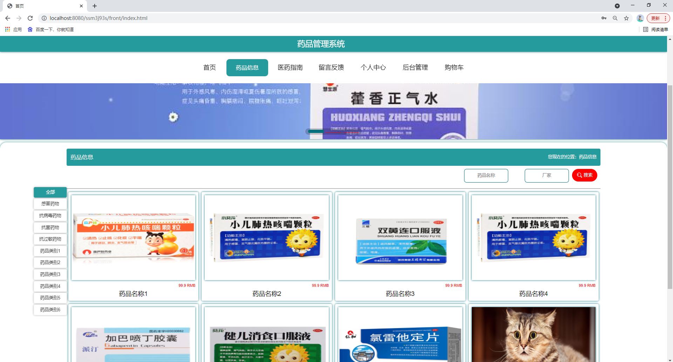Filter by 抗菌药物 category

coord(50,227)
